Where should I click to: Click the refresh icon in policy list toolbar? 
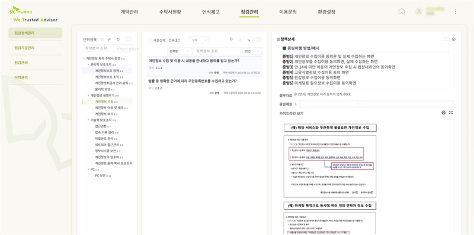pyautogui.click(x=231, y=39)
